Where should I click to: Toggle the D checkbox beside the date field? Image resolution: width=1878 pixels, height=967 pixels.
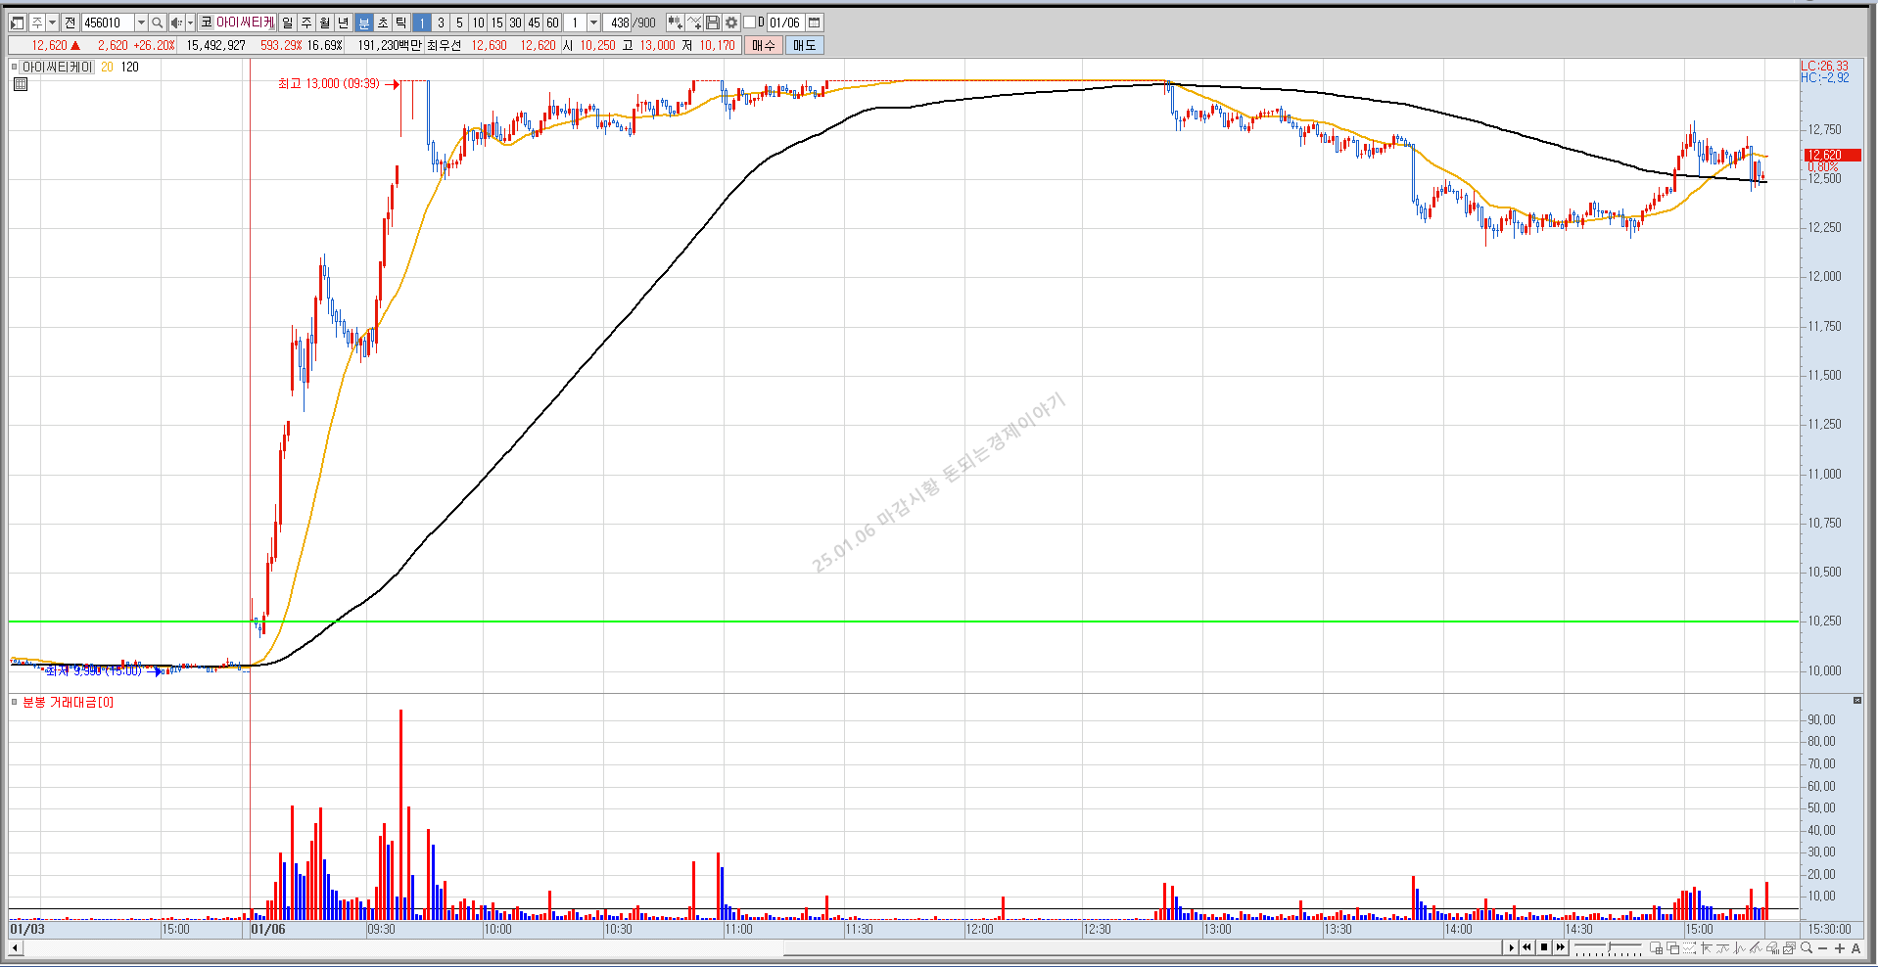point(750,23)
